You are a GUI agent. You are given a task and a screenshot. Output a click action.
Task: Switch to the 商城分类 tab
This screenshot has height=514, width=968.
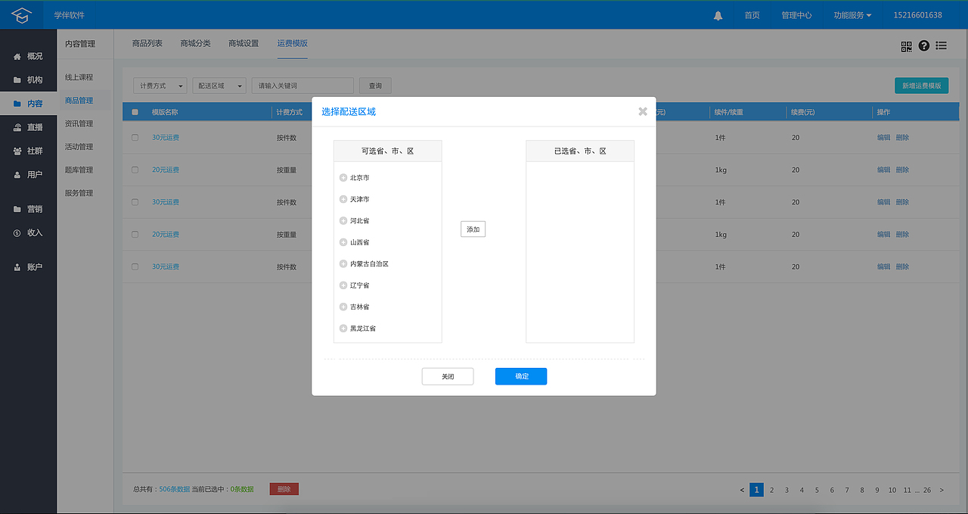[x=195, y=44]
